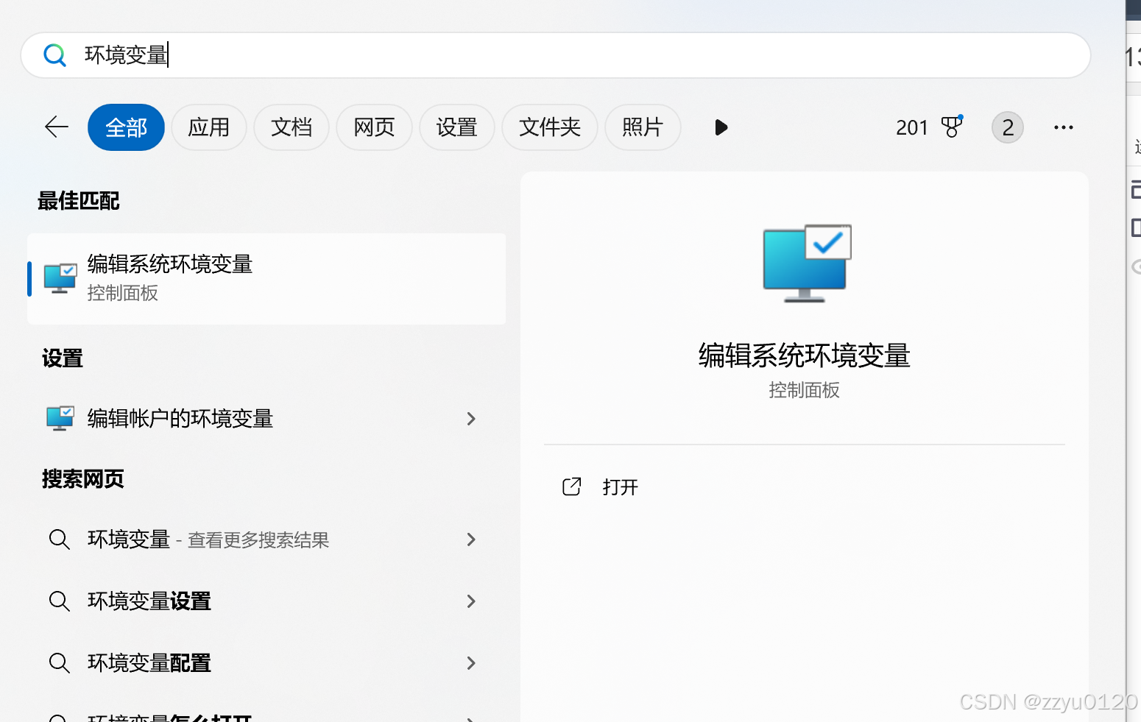Click the search magnifier icon in search box
This screenshot has width=1141, height=722.
click(x=54, y=55)
